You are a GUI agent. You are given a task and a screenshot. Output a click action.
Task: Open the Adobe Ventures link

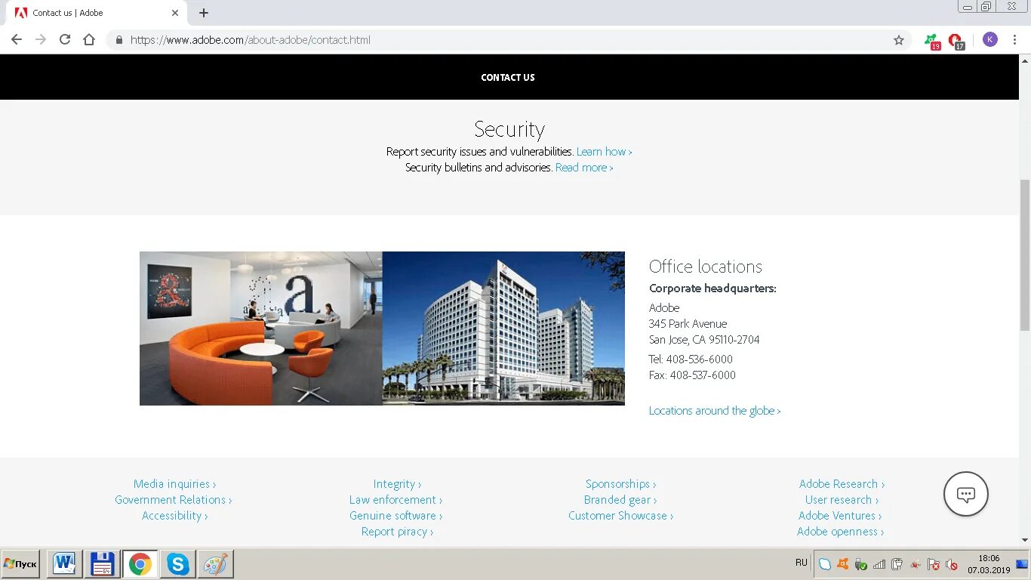pyautogui.click(x=840, y=516)
